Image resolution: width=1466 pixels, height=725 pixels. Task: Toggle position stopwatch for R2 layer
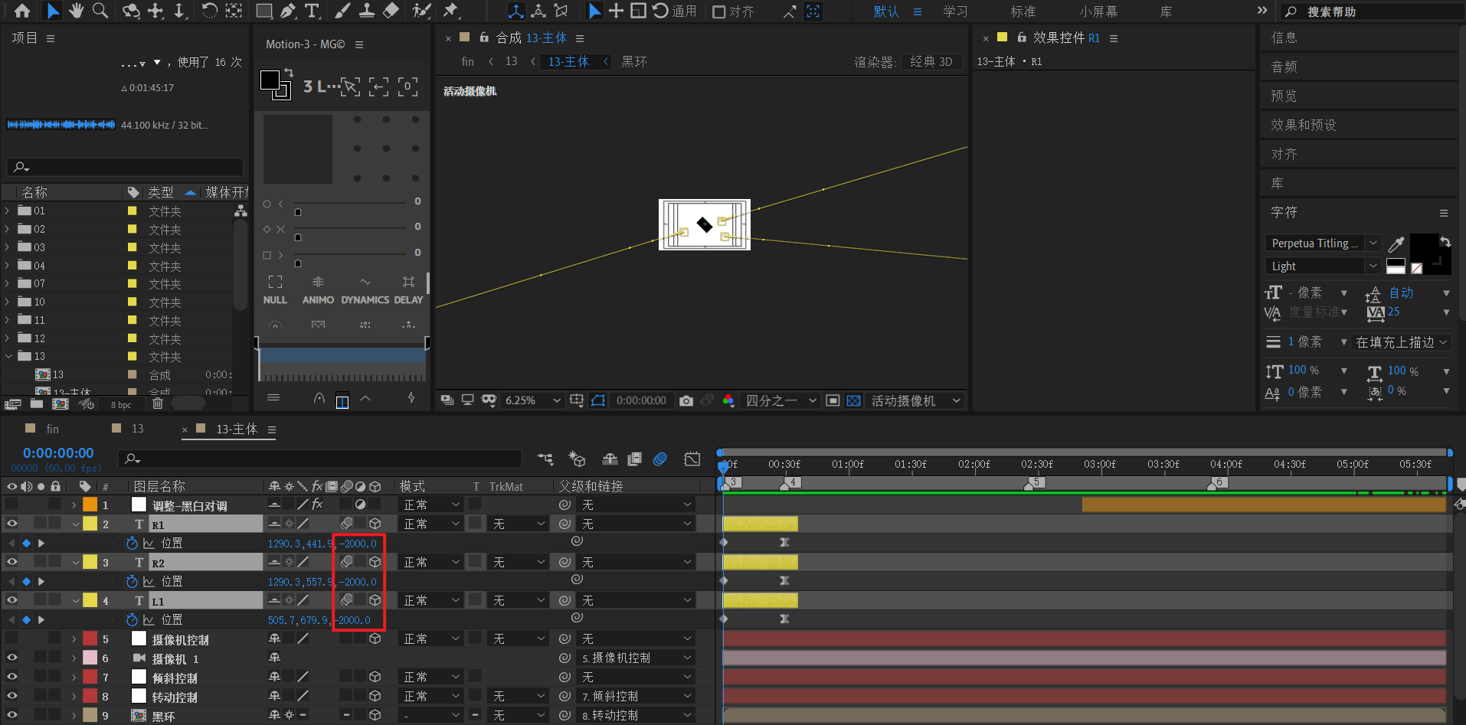[132, 581]
